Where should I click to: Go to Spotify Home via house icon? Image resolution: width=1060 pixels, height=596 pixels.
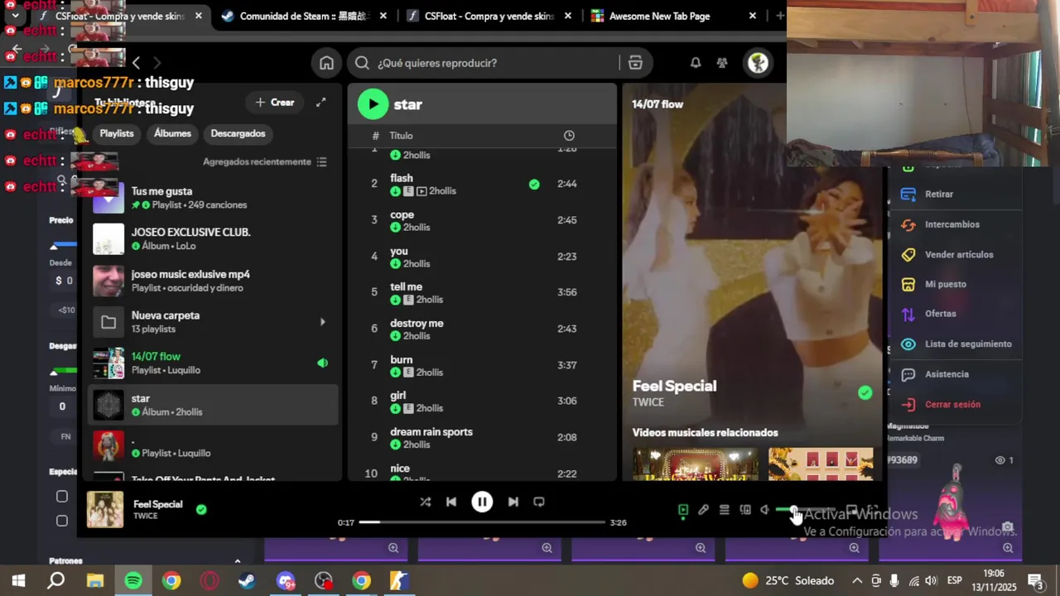coord(327,63)
